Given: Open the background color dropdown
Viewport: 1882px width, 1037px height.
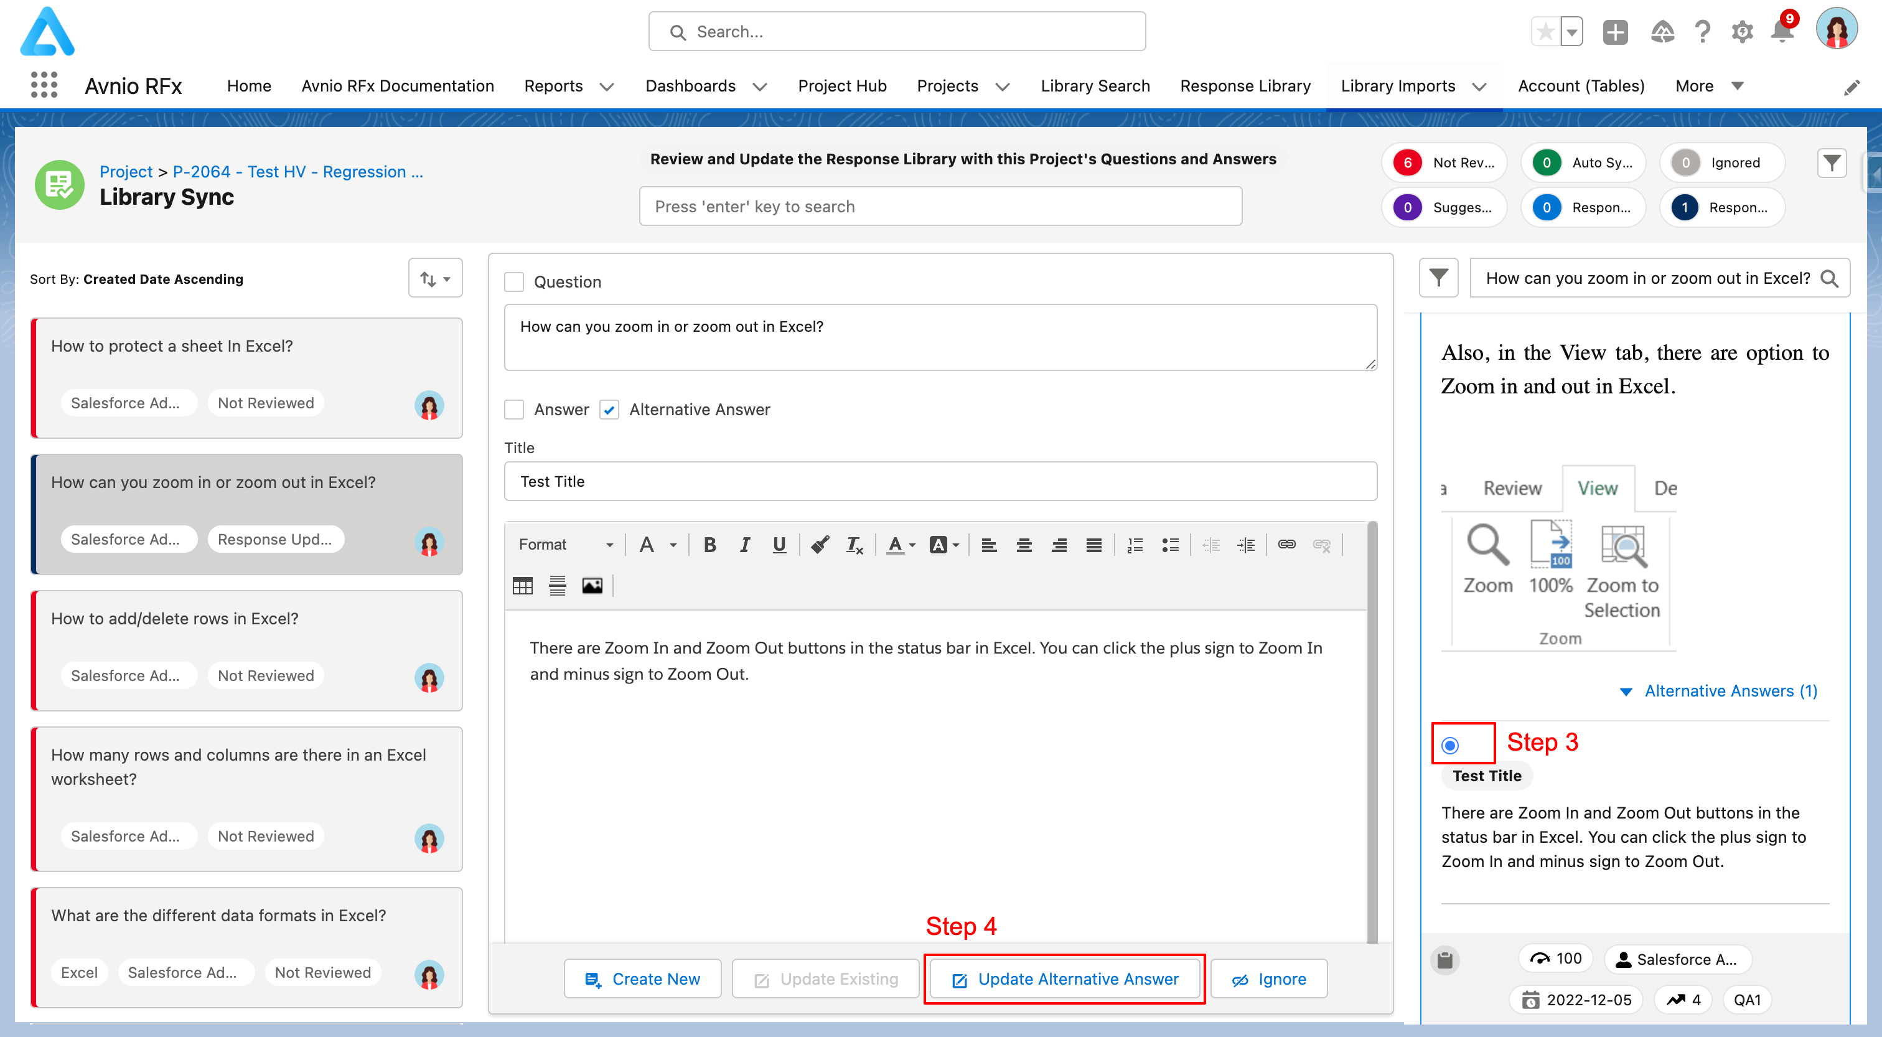Looking at the screenshot, I should pyautogui.click(x=944, y=545).
